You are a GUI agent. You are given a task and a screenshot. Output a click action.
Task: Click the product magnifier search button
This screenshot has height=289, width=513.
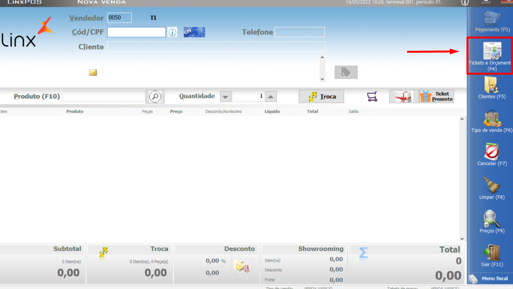point(155,97)
